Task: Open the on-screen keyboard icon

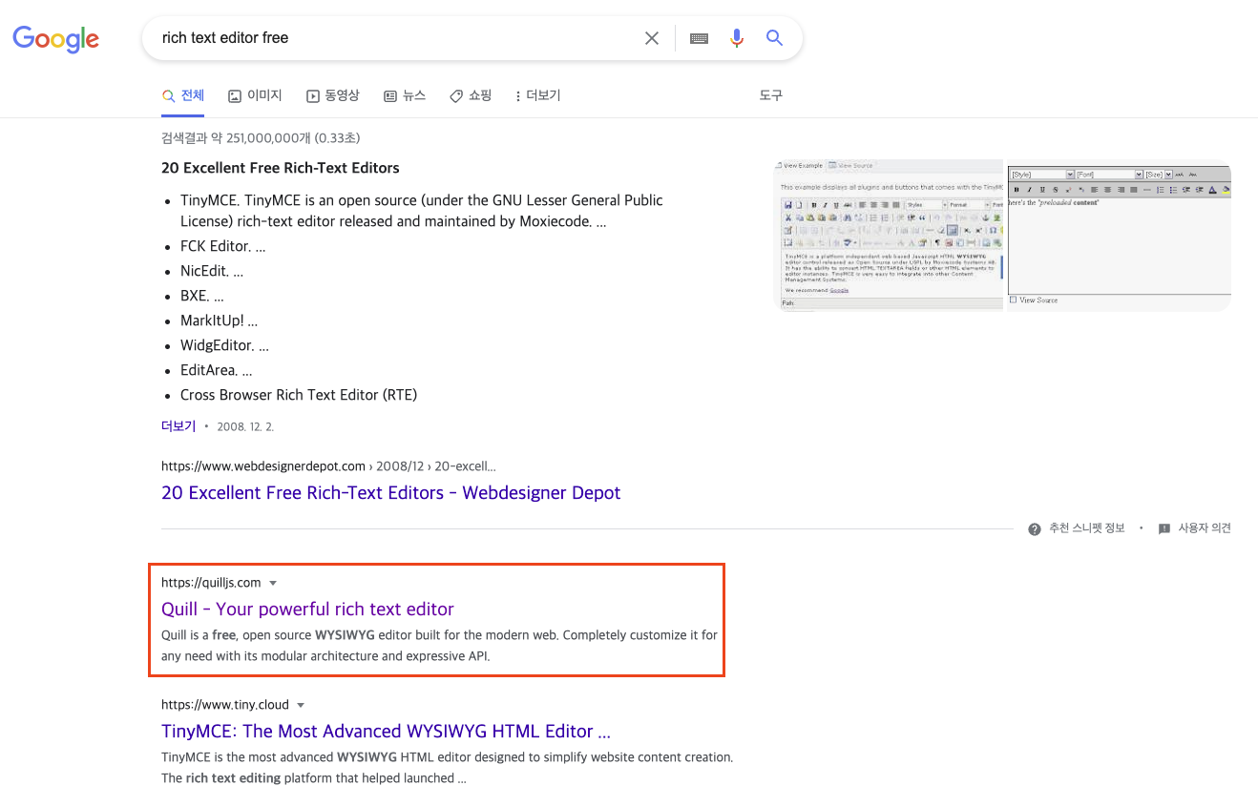Action: 699,38
